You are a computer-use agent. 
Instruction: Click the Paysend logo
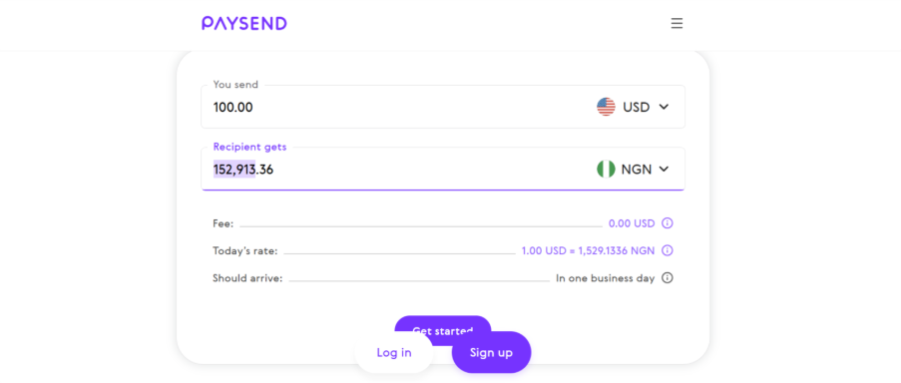pos(244,24)
